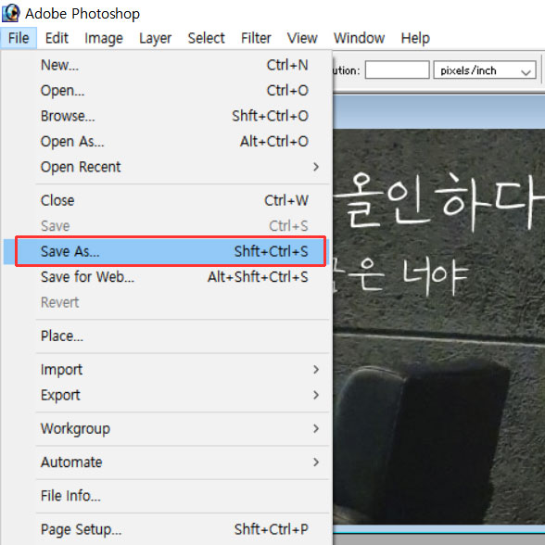Image resolution: width=545 pixels, height=545 pixels.
Task: Open the Help menu
Action: tap(415, 38)
